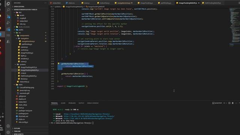This screenshot has height=135, width=240.
Task: Open the Run and Debug view
Action: pyautogui.click(x=8, y=22)
